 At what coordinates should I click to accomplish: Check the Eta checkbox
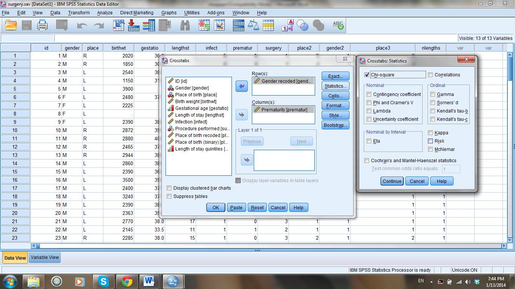coord(369,141)
